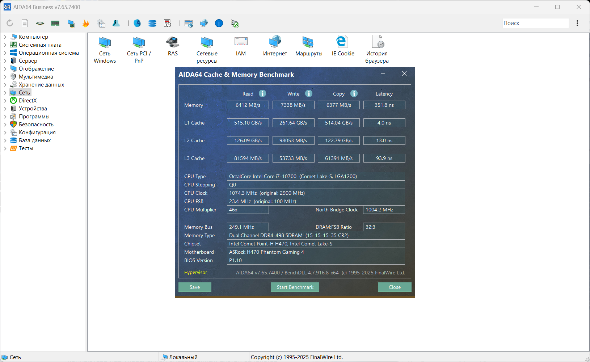Click the CPU chip toolbar icon

[x=40, y=23]
